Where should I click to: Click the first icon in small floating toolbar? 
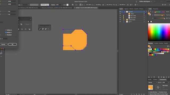coord(40,29)
